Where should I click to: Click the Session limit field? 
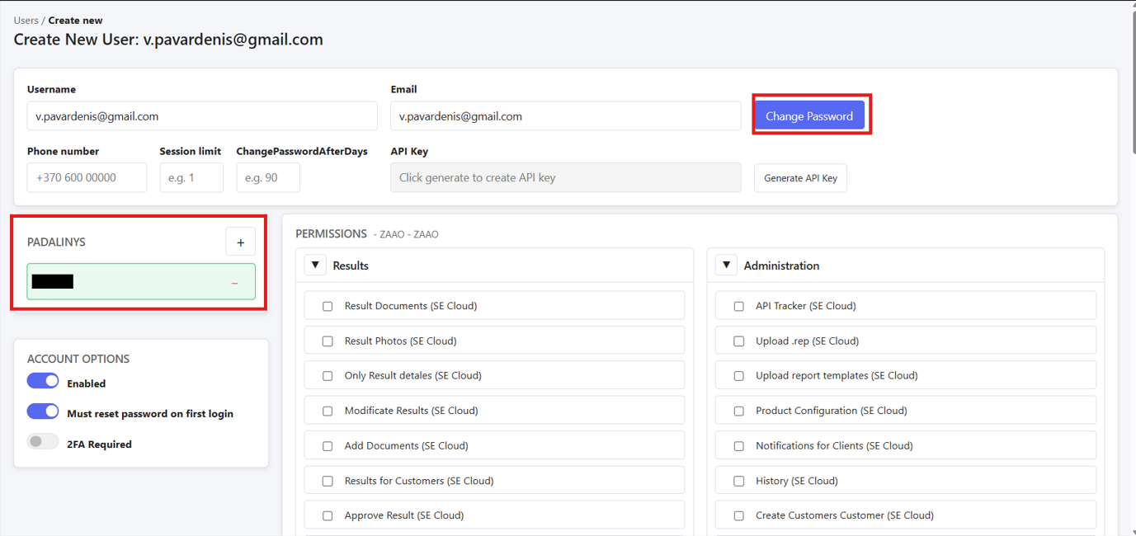[191, 177]
